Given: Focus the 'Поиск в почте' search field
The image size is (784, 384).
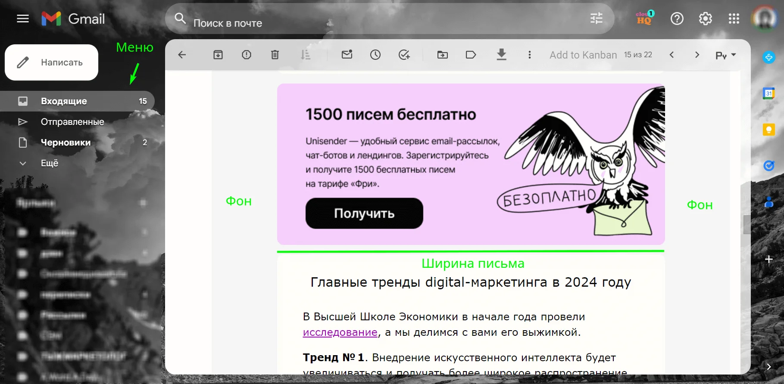Looking at the screenshot, I should 389,19.
